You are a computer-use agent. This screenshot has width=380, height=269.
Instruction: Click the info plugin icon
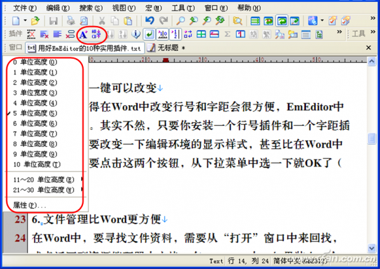136,34
